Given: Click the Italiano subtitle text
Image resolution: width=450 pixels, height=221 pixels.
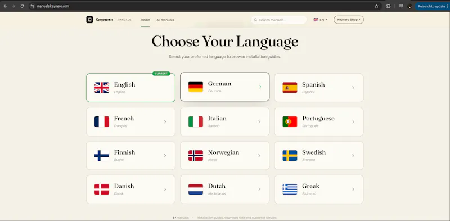Looking at the screenshot, I should coord(214,126).
